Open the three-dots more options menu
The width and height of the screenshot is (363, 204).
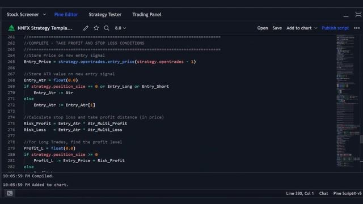tap(357, 28)
